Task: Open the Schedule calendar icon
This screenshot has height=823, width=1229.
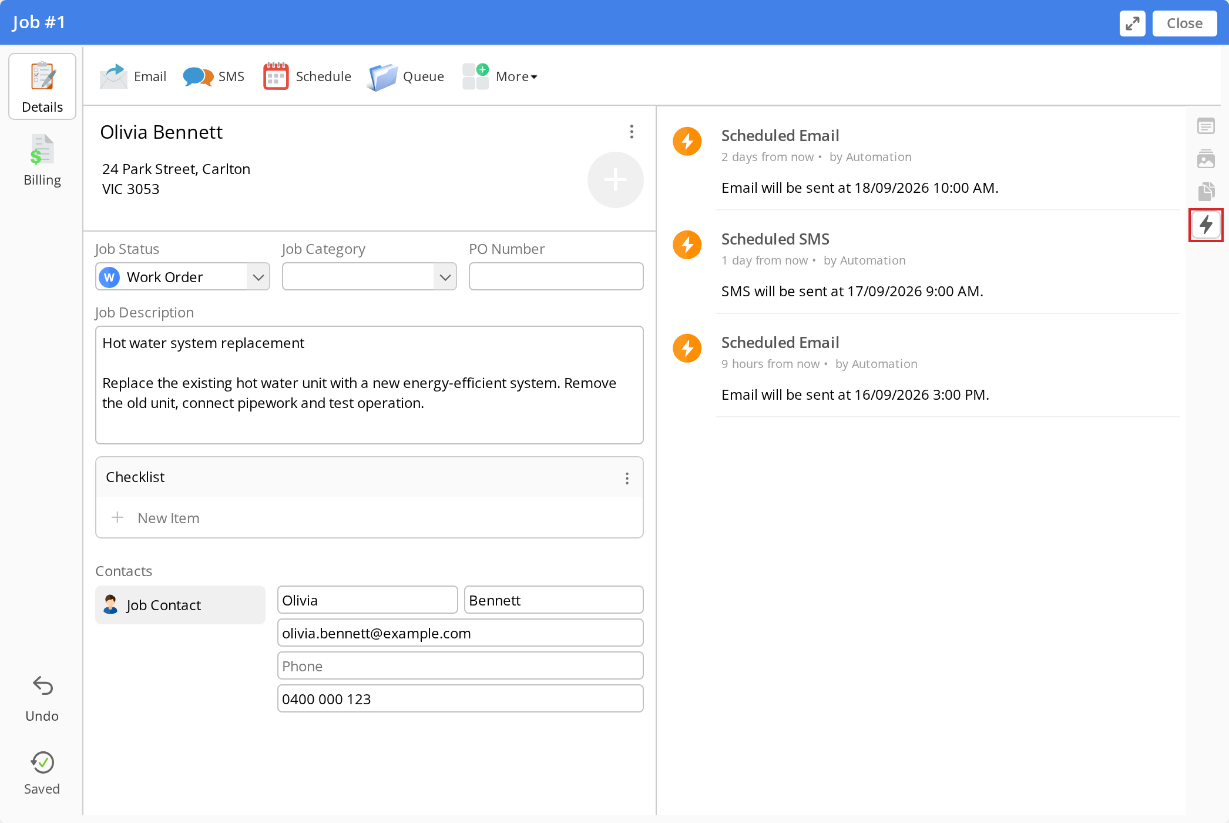Action: click(276, 76)
